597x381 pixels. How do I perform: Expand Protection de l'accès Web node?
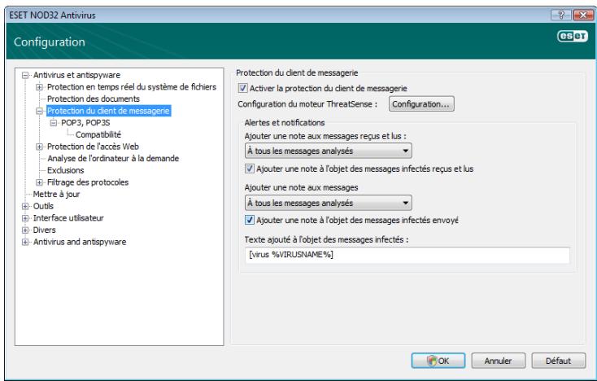(x=39, y=147)
